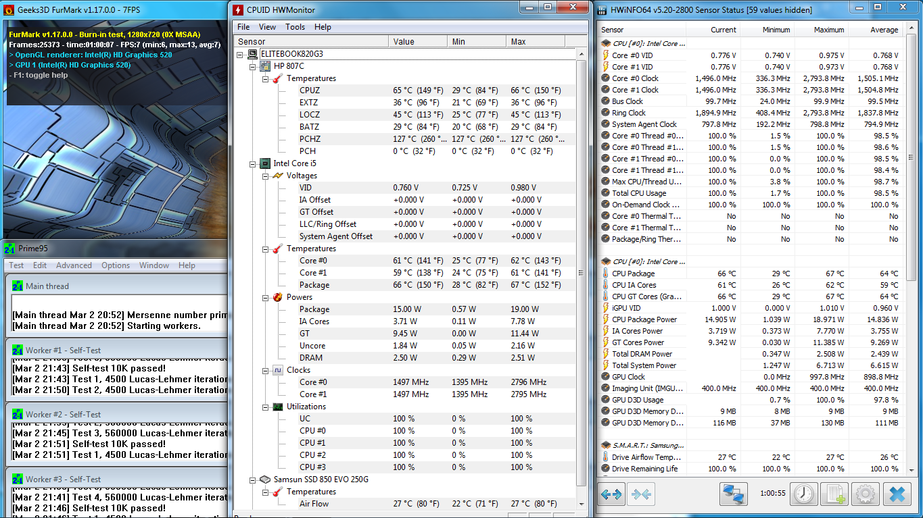Reset the elapsed timer with the clock icon
Viewport: 923px width, 518px height.
click(x=804, y=494)
